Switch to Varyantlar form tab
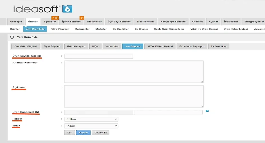The width and height of the screenshot is (265, 143). (112, 46)
